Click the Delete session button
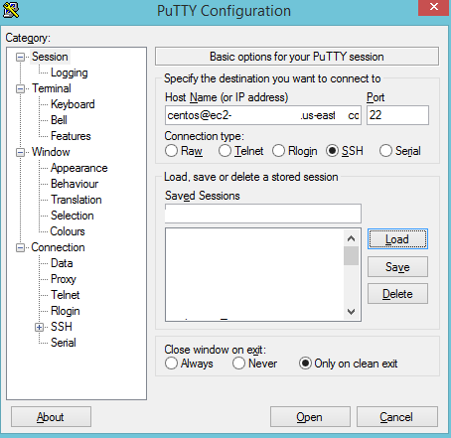The width and height of the screenshot is (451, 438). (x=397, y=294)
